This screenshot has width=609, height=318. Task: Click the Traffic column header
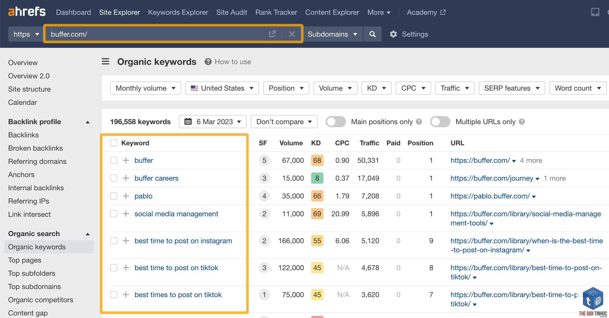click(x=369, y=143)
